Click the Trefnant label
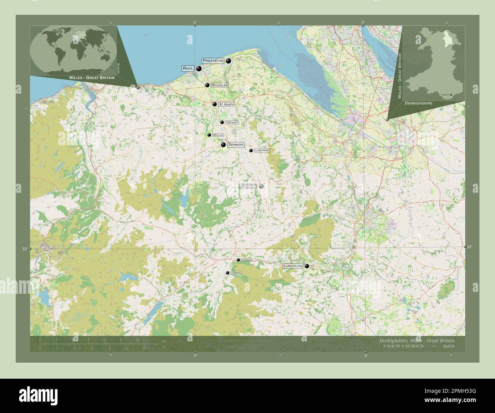495x413 pixels. point(232,122)
